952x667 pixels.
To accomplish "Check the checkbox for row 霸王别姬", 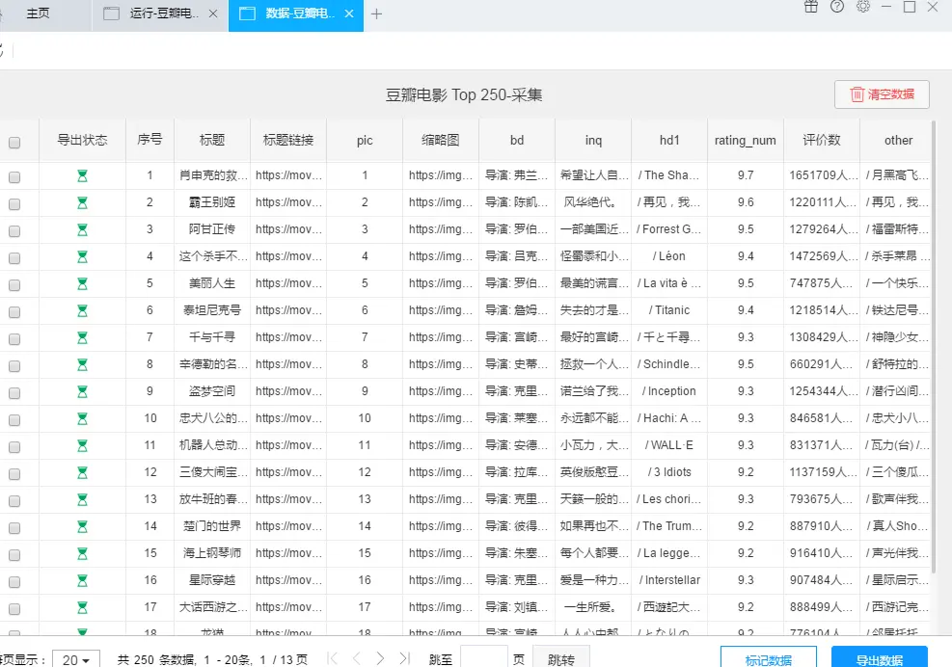I will tap(14, 204).
